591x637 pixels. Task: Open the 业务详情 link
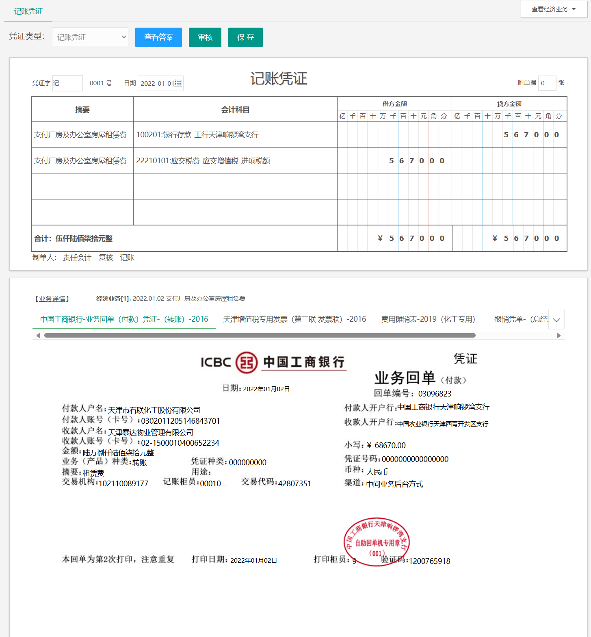coord(52,299)
